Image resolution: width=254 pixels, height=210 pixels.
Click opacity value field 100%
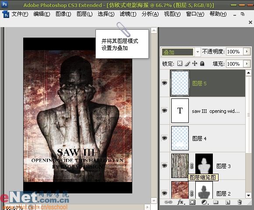(235, 52)
